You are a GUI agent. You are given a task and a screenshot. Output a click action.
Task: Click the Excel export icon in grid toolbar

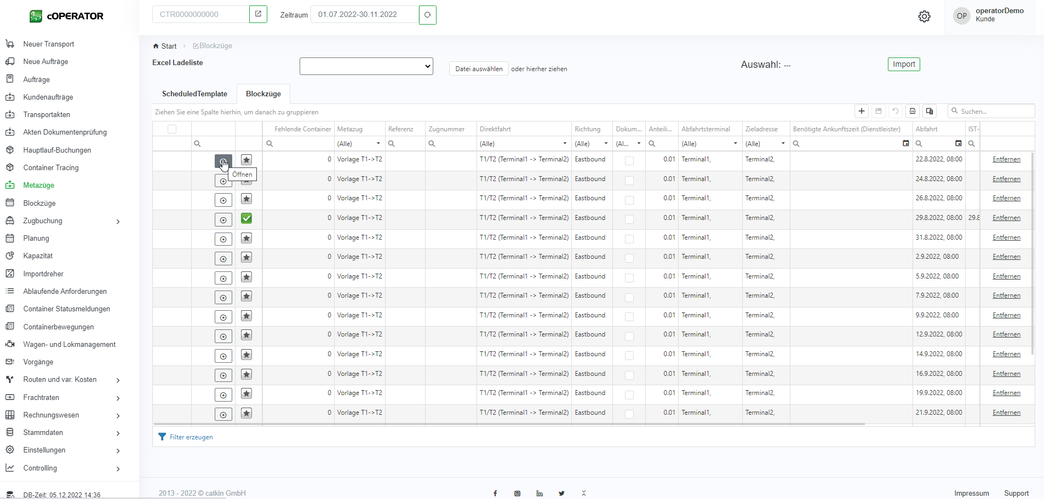[x=913, y=111]
